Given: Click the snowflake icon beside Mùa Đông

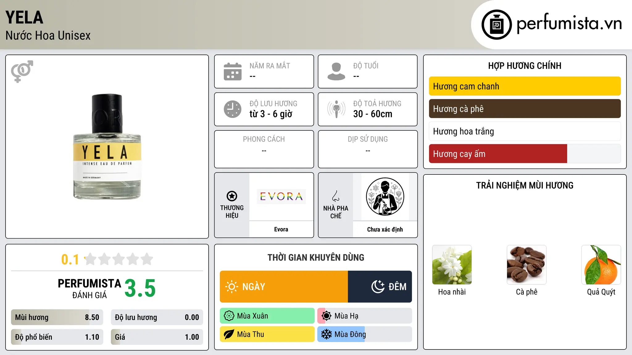Looking at the screenshot, I should point(326,334).
